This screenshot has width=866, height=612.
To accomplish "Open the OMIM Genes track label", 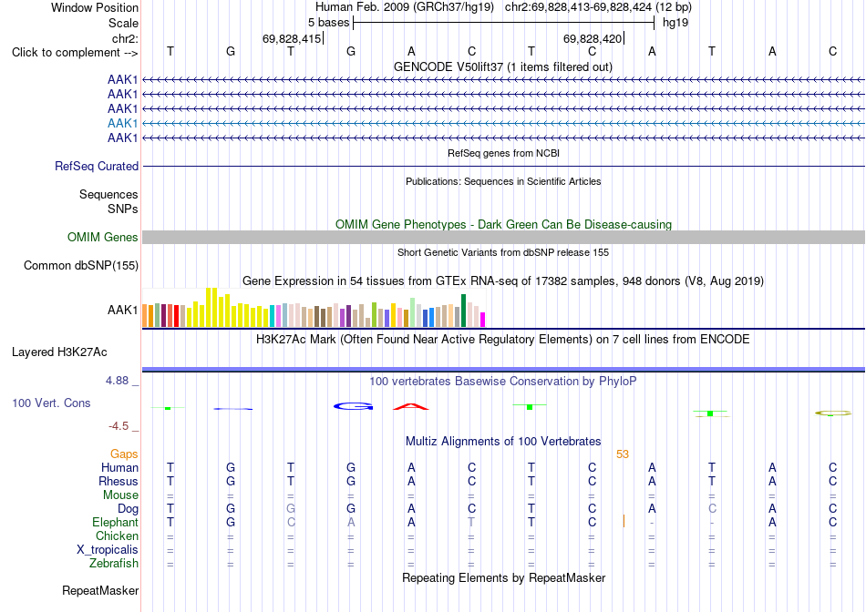I will (x=102, y=238).
